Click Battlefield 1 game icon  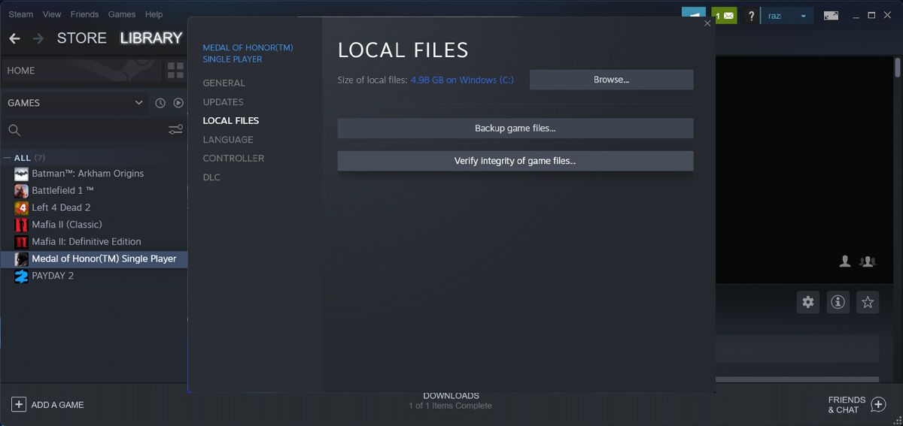coord(21,191)
